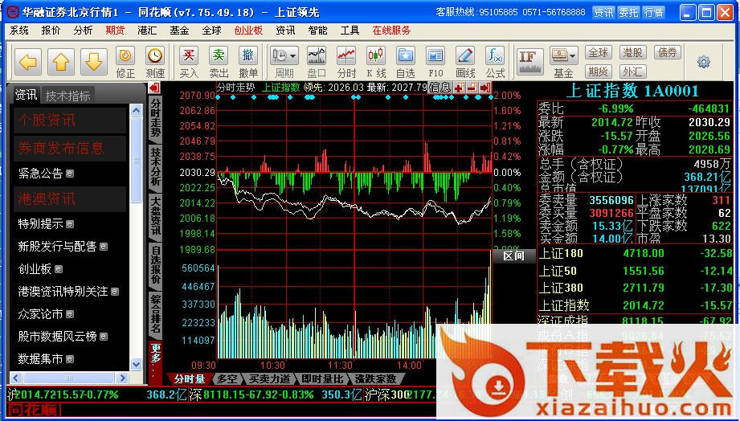Click the 修正 toolbar icon

click(x=125, y=63)
